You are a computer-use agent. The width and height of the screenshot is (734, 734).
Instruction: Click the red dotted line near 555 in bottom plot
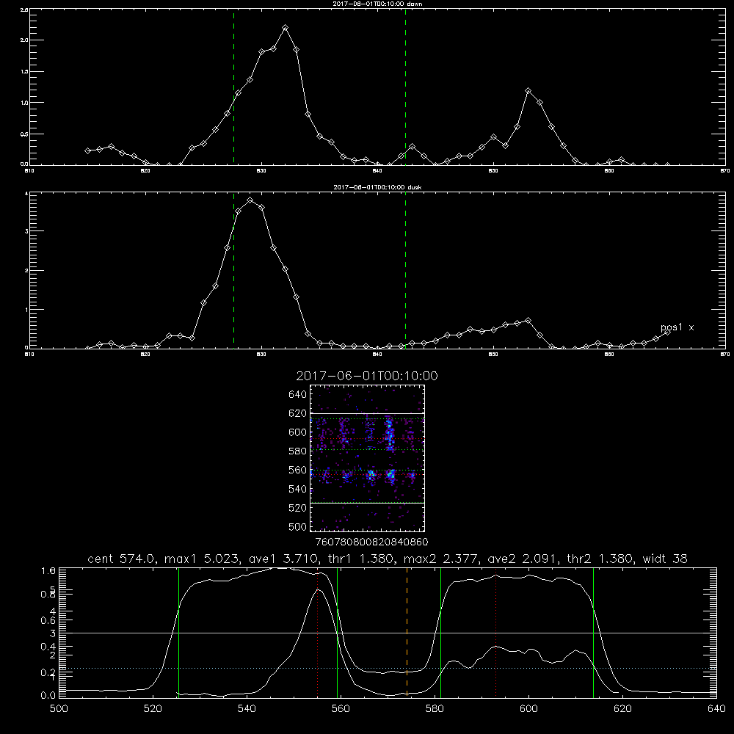318,632
